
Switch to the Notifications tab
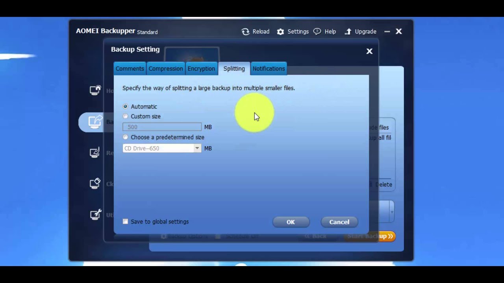point(269,68)
